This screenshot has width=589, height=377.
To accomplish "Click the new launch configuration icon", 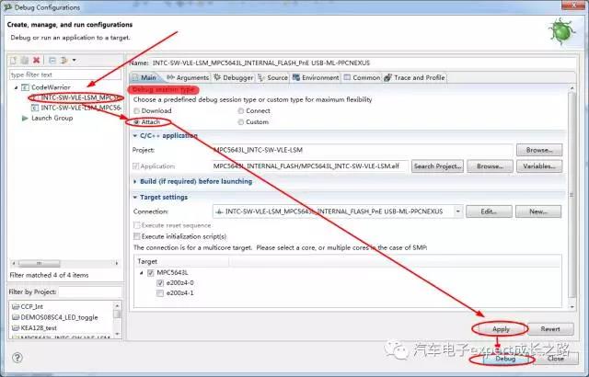I will click(14, 60).
